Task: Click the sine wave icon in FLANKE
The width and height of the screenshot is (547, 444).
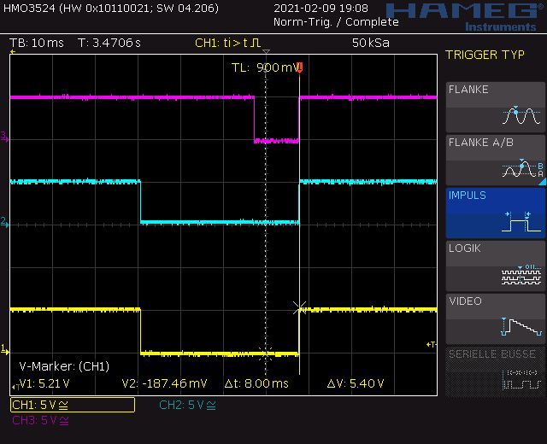Action: tap(521, 116)
